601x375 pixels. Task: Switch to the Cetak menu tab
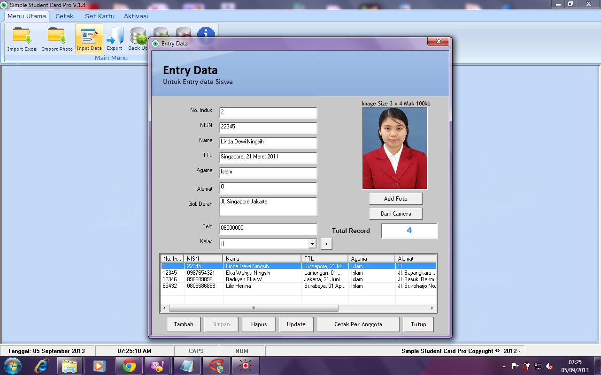(64, 15)
